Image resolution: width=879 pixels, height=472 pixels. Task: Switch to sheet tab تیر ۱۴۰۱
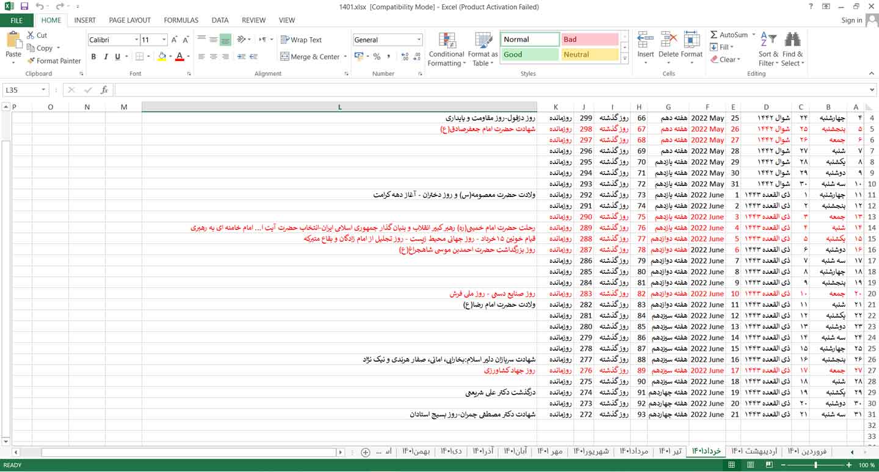[670, 451]
